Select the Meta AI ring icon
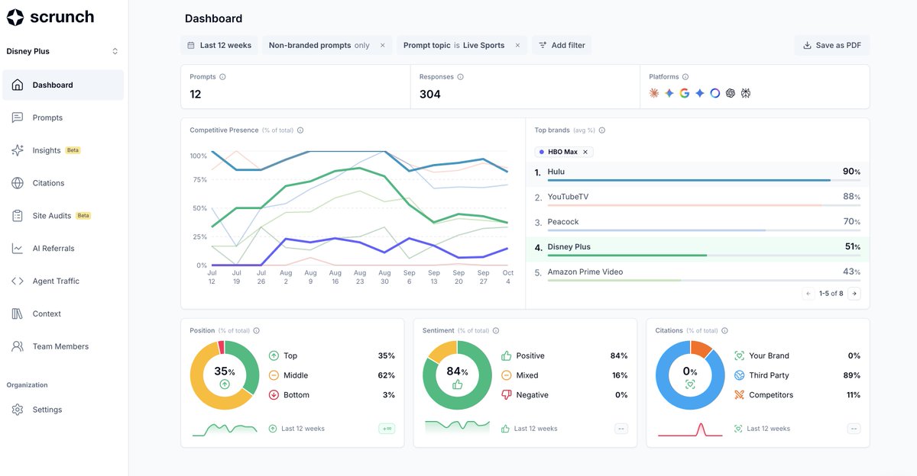 [715, 93]
